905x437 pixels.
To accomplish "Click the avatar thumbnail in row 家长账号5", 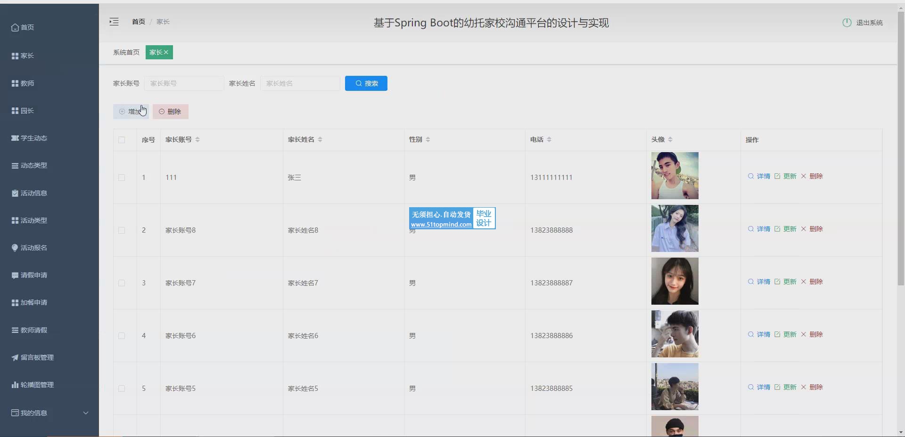I will (675, 387).
